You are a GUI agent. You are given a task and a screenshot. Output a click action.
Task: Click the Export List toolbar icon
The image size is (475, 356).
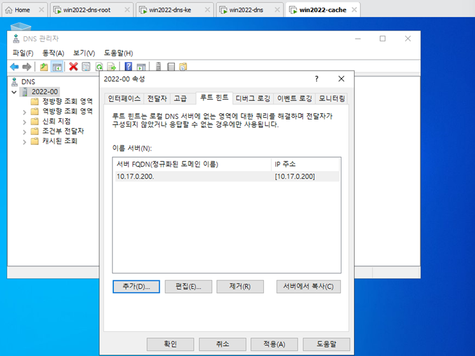click(112, 67)
